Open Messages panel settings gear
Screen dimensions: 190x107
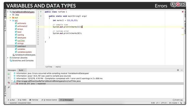pos(178,70)
